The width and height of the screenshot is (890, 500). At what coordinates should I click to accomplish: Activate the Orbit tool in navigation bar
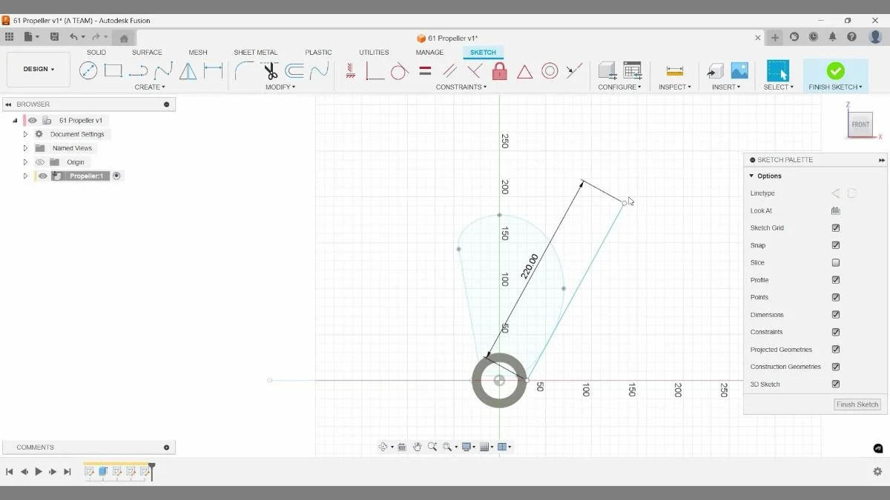click(383, 446)
